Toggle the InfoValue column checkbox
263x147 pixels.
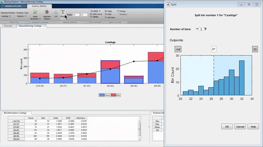click(106, 18)
